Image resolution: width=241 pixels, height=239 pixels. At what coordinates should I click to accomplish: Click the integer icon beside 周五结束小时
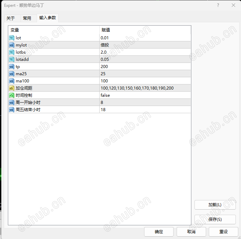12,110
